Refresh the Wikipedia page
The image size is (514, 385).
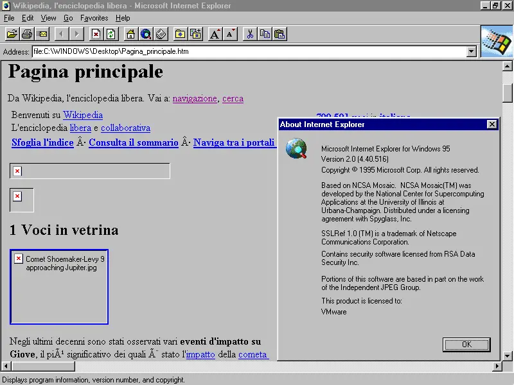(110, 34)
